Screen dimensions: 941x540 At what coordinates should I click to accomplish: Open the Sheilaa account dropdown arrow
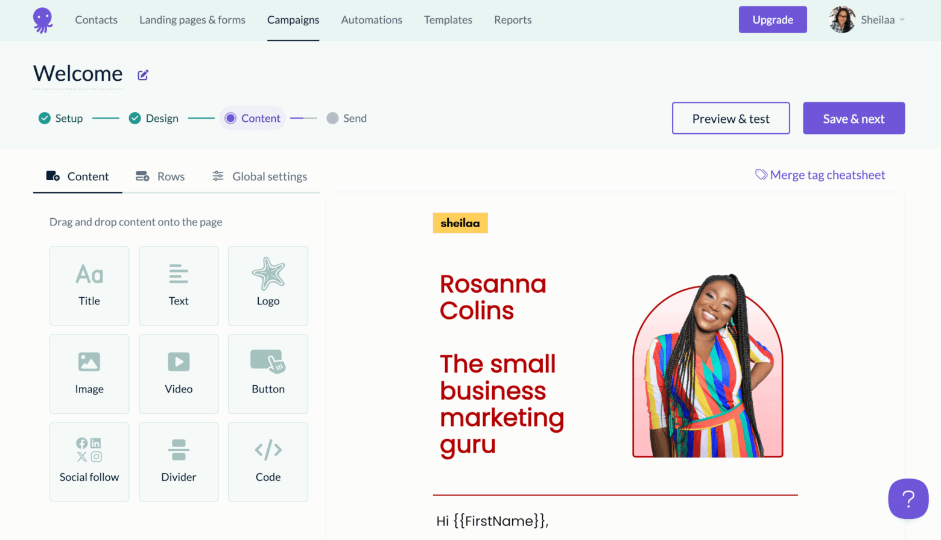[902, 20]
